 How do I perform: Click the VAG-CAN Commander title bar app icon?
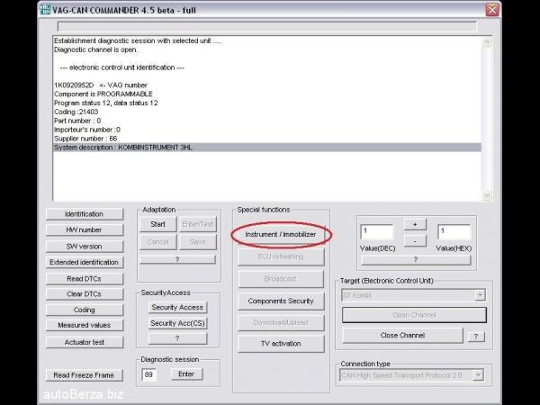pos(45,10)
